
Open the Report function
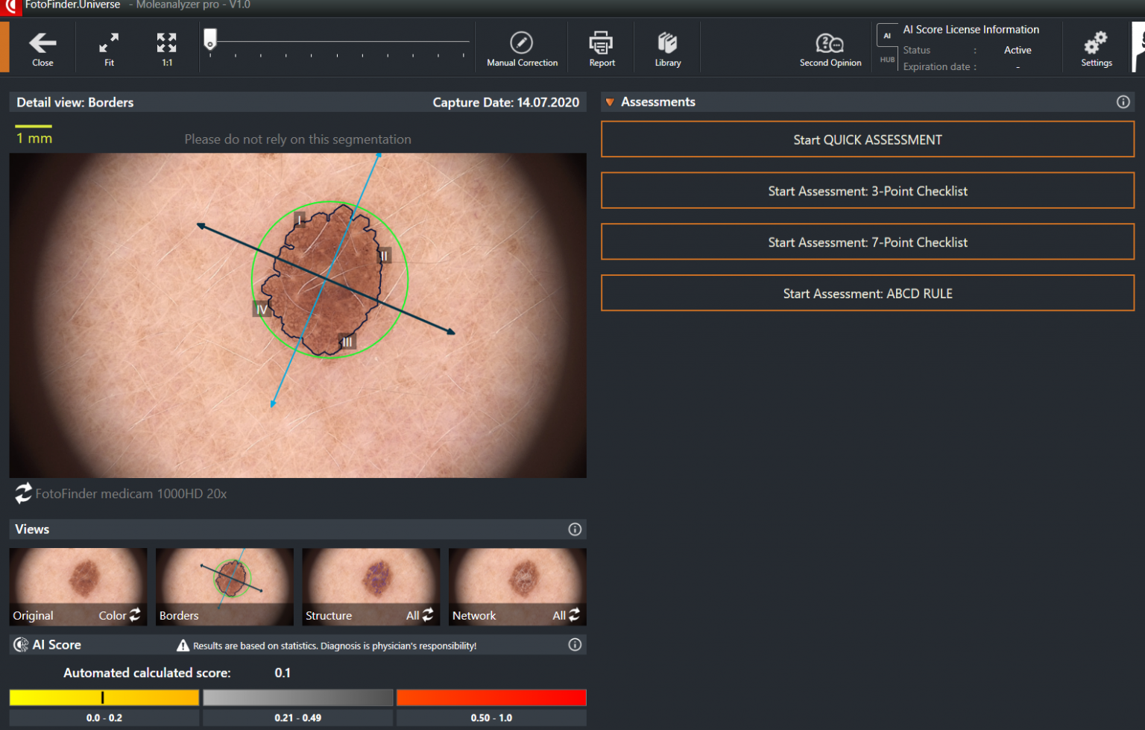[601, 46]
